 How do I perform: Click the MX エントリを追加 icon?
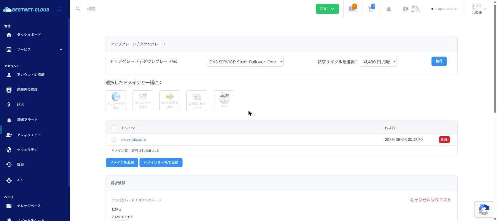coord(143,101)
